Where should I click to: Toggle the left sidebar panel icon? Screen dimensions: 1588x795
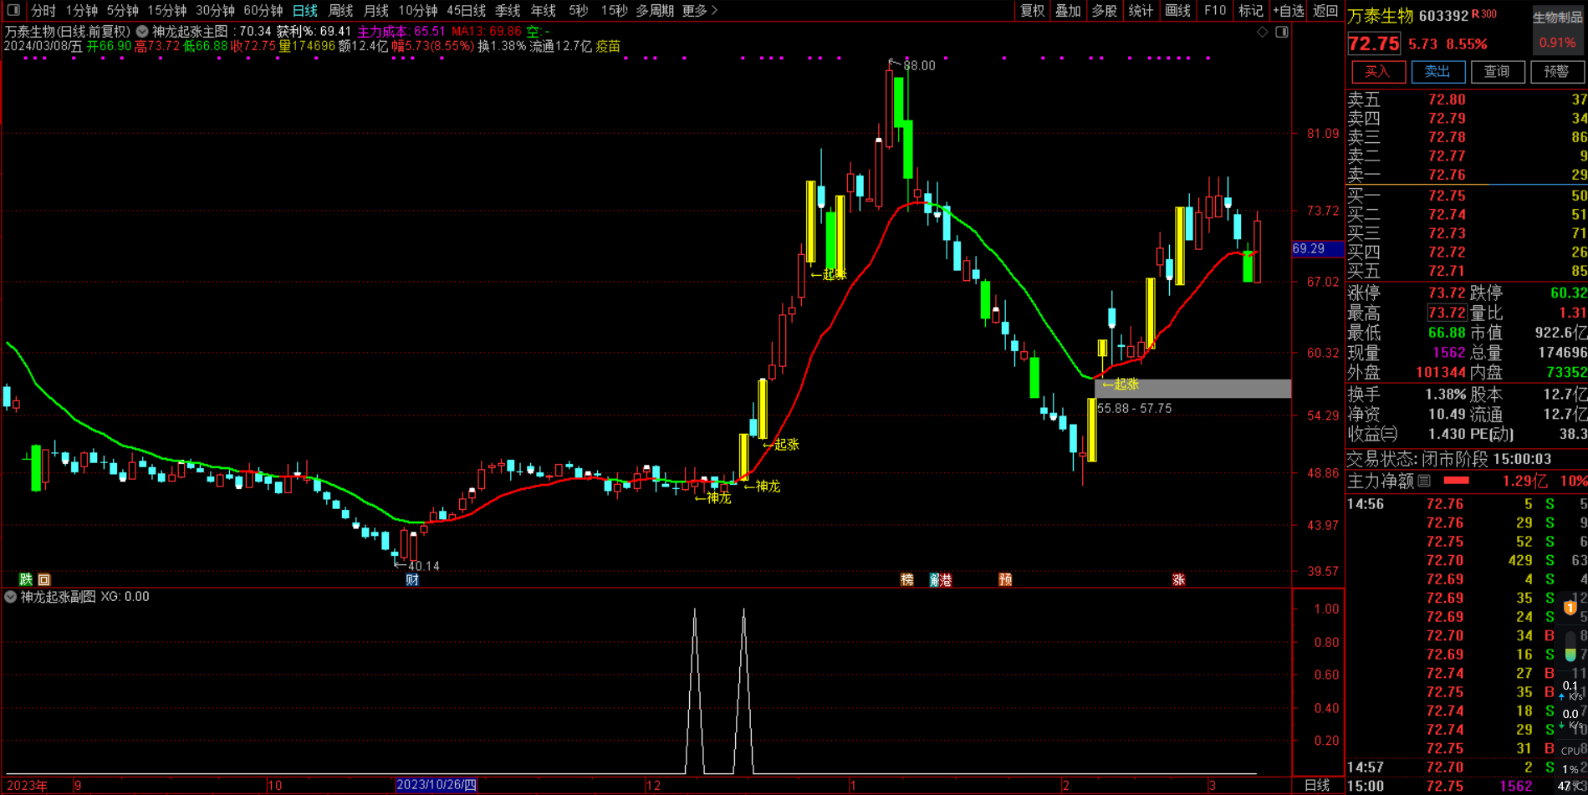tap(13, 10)
